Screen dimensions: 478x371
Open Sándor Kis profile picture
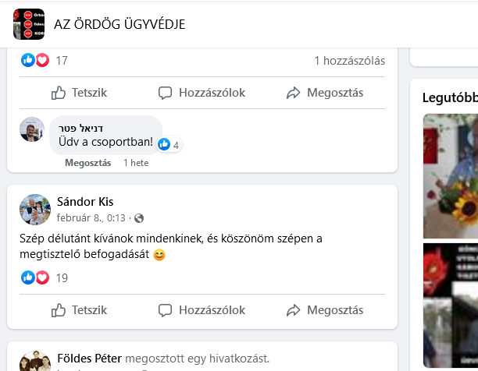[x=35, y=210]
